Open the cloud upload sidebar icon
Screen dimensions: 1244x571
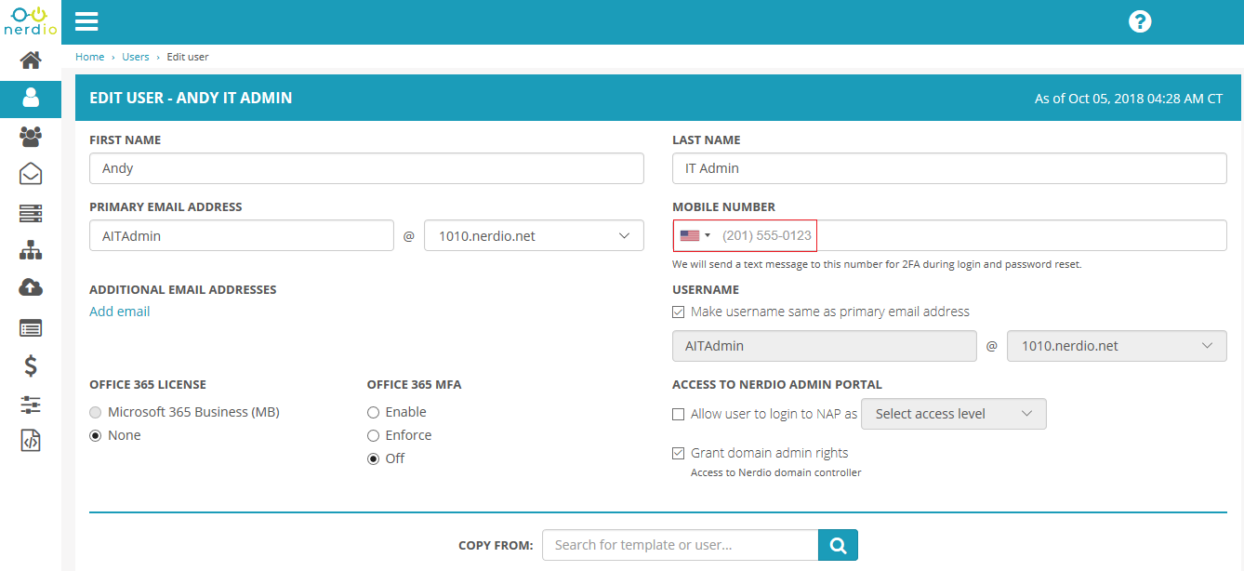click(31, 288)
